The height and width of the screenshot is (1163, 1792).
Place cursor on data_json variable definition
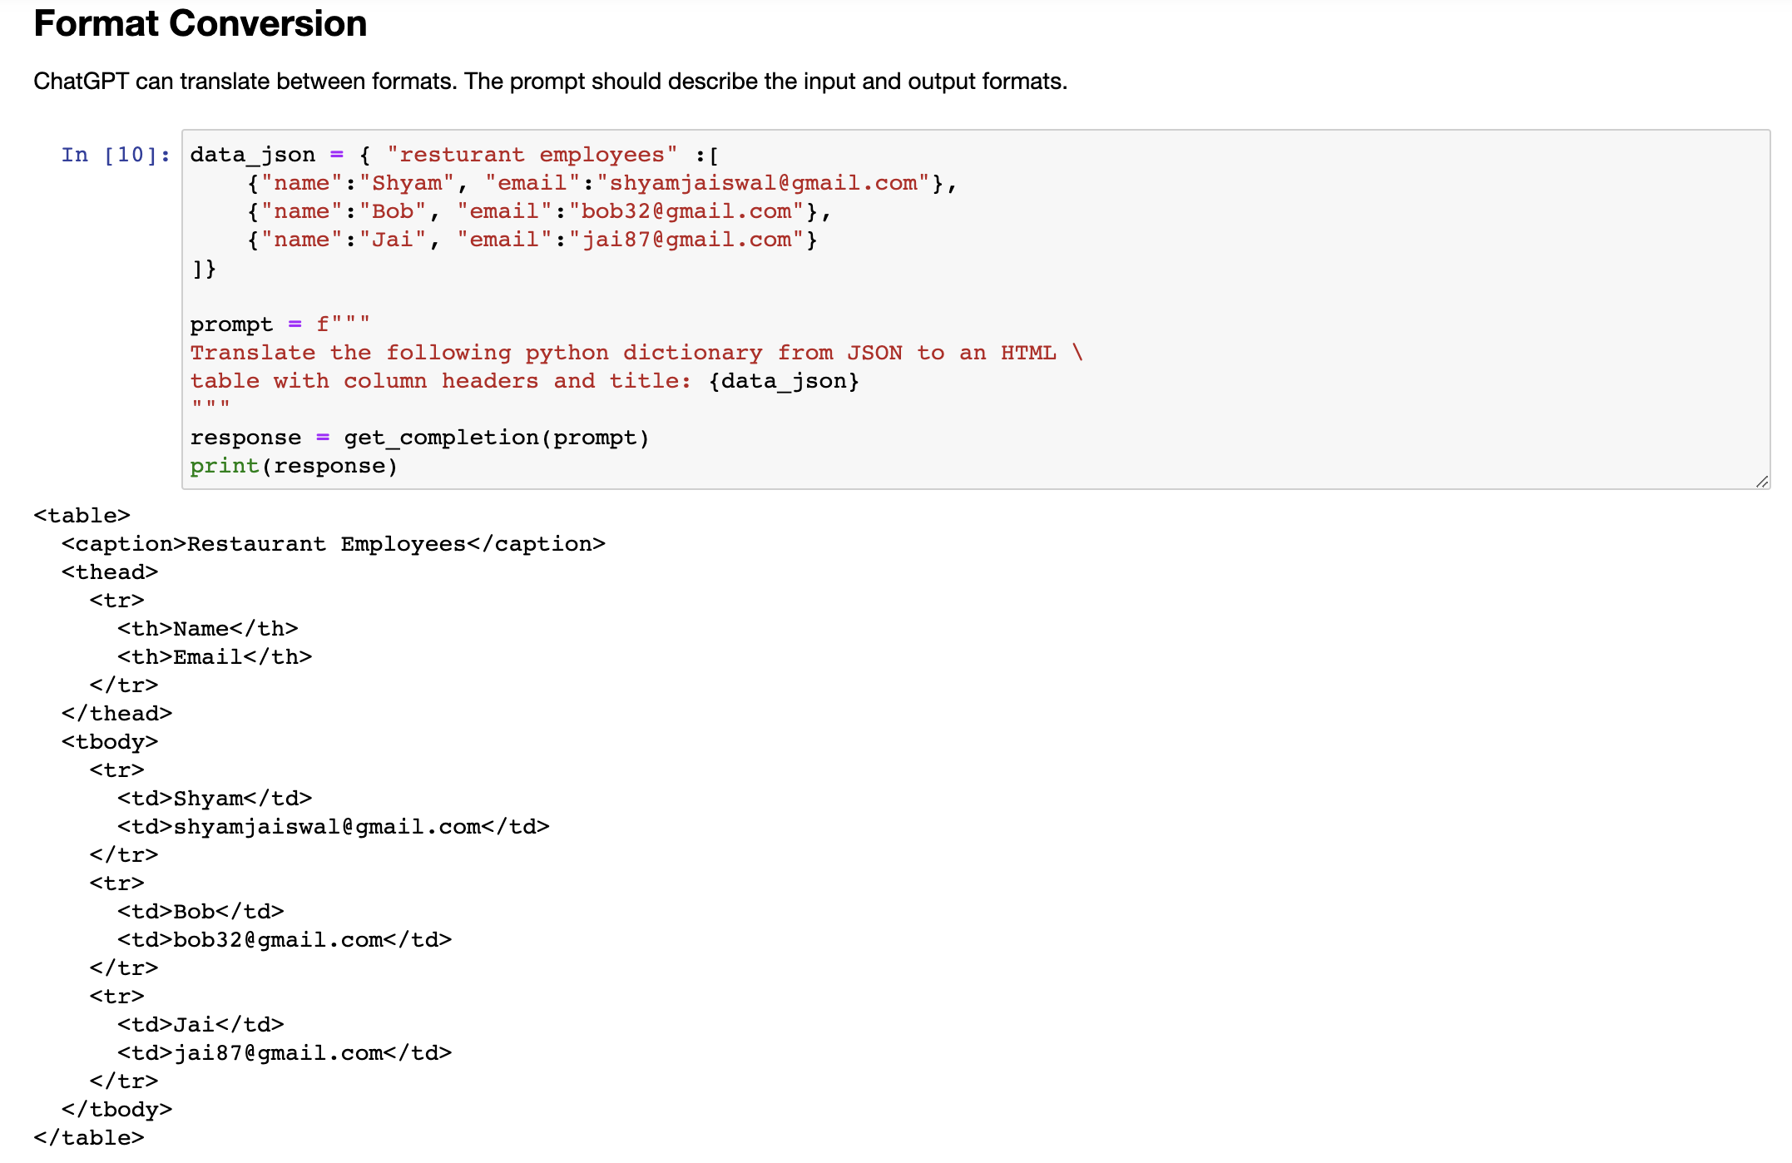[252, 155]
